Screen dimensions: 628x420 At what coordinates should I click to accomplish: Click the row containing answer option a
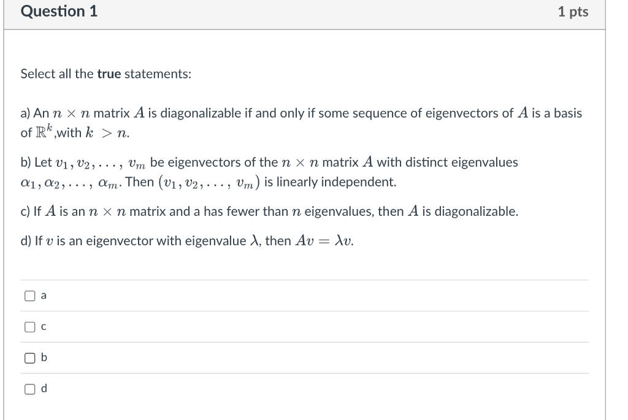184,296
